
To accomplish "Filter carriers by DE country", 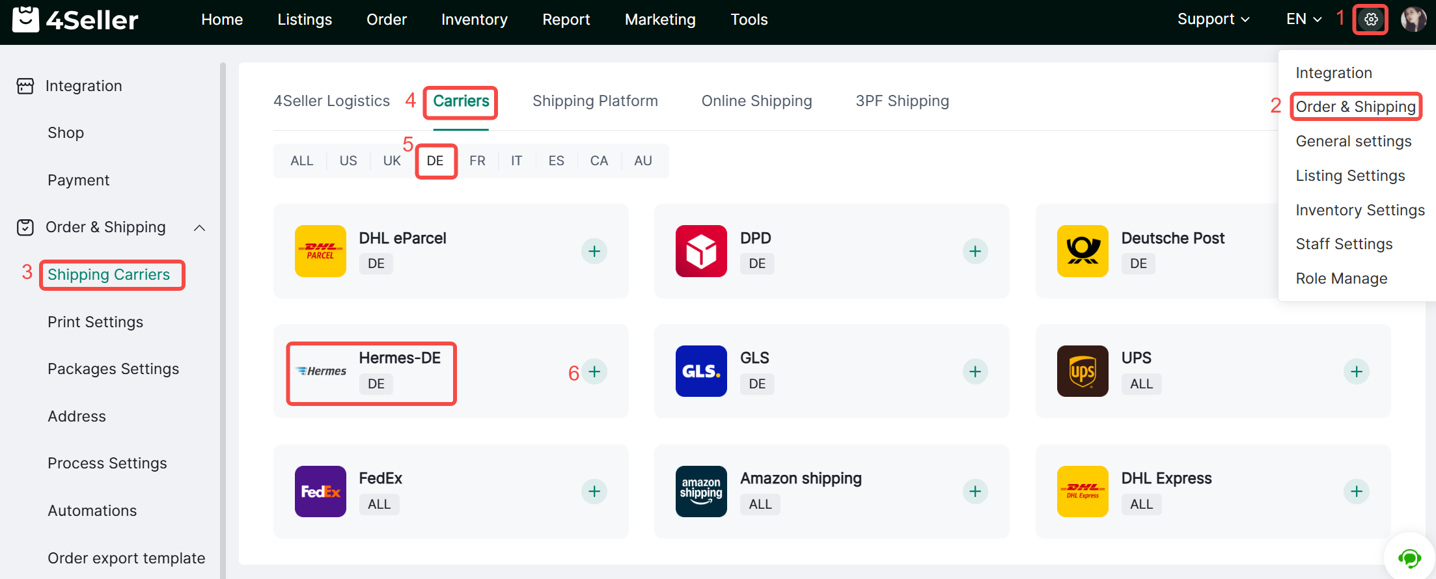I will [435, 161].
